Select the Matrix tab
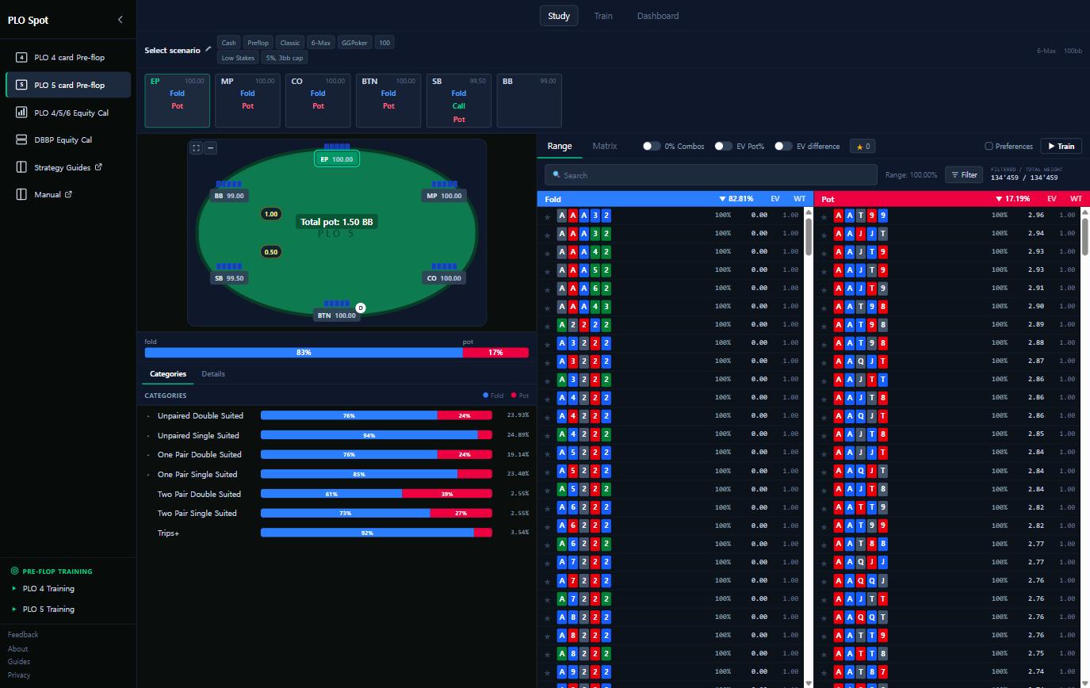1090x688 pixels. [x=605, y=146]
